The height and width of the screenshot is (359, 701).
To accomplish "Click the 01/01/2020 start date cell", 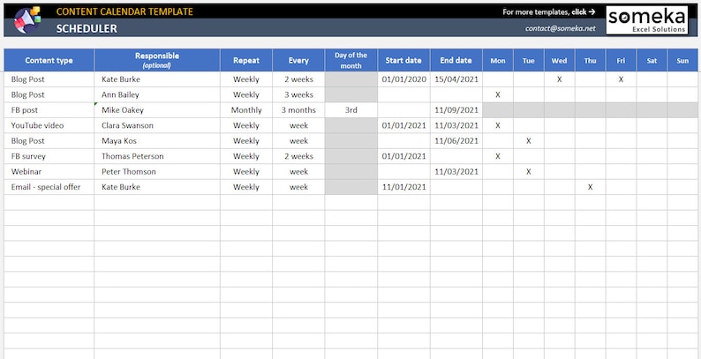I will (x=403, y=79).
